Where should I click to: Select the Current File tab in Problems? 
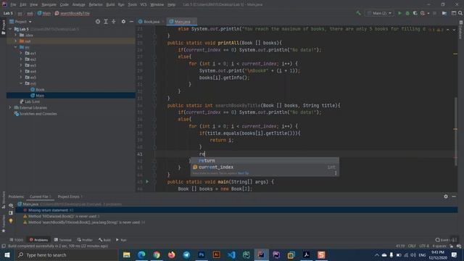pyautogui.click(x=41, y=196)
